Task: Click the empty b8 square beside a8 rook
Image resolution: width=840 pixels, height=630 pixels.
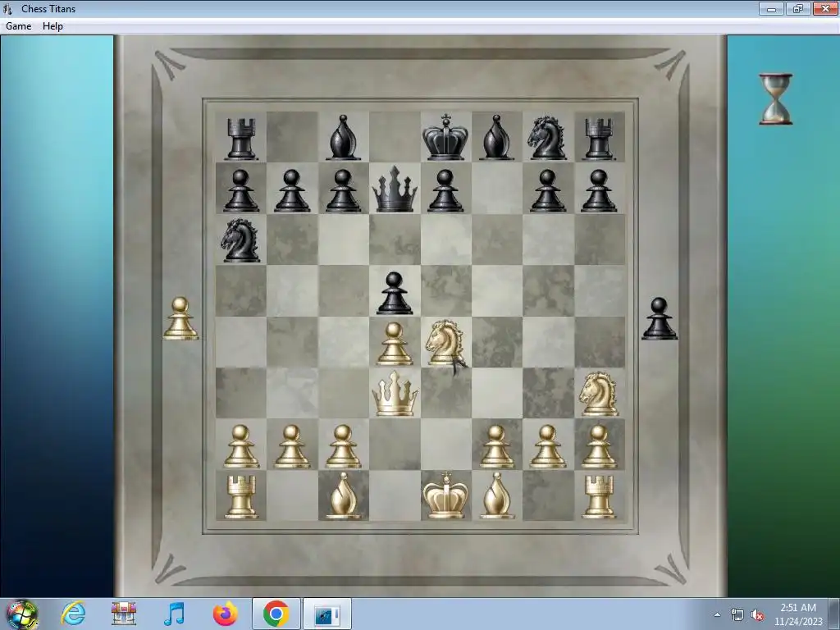Action: [x=292, y=137]
